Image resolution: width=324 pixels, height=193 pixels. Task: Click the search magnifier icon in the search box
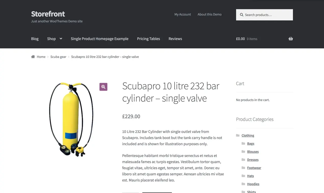[x=241, y=15]
